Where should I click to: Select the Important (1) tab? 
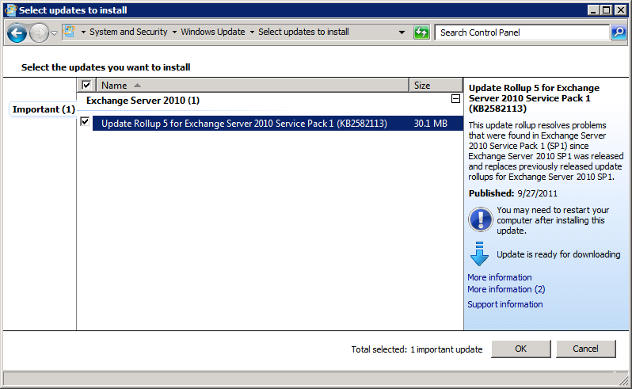44,109
